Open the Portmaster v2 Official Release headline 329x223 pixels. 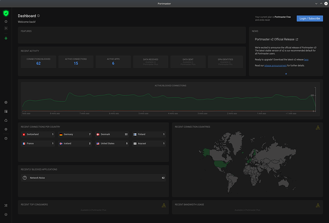[275, 39]
